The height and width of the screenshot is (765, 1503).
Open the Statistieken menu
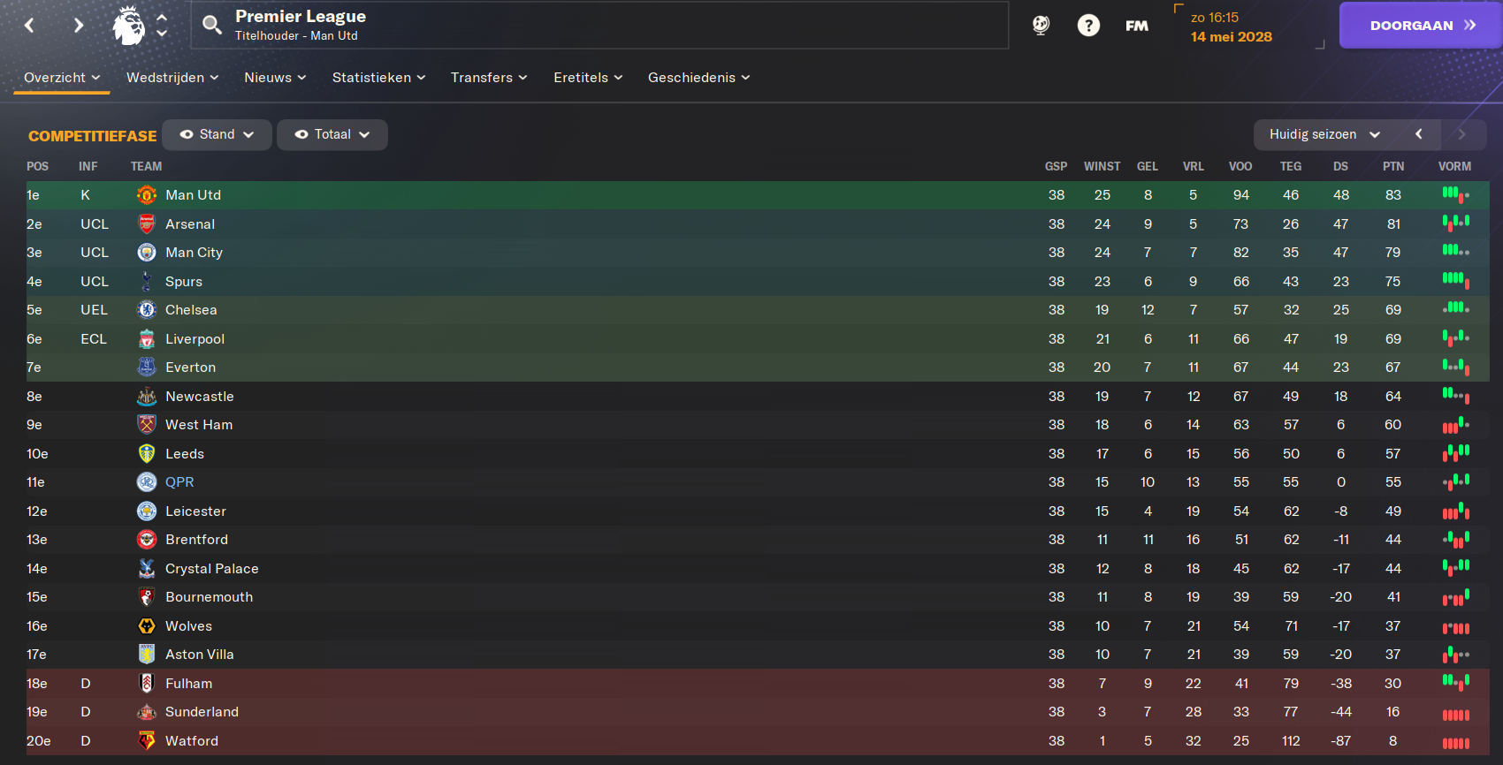coord(378,78)
